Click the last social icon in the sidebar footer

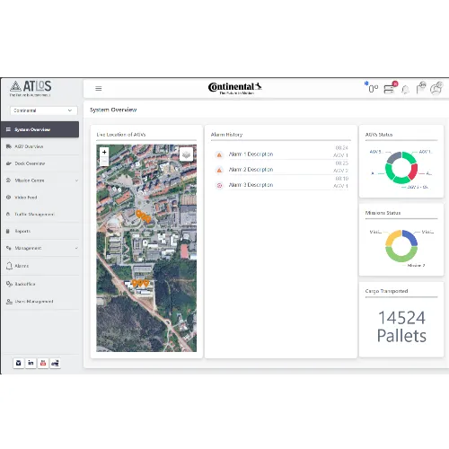point(55,363)
